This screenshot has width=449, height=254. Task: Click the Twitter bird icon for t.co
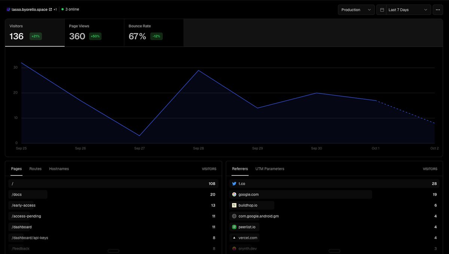(234, 184)
